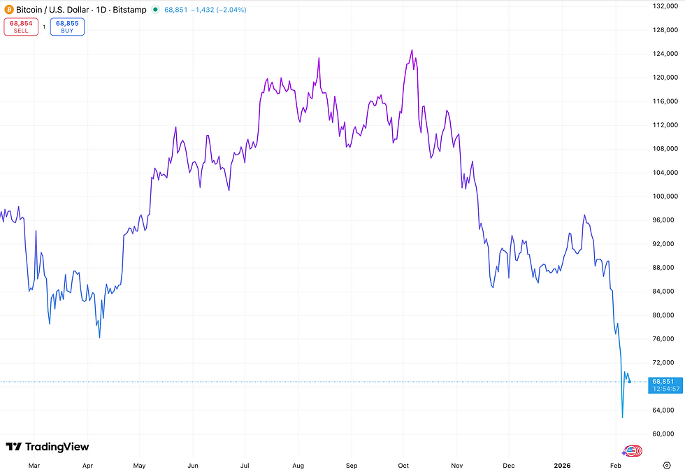Image resolution: width=685 pixels, height=472 pixels.
Task: Click the Feb label on the time axis
Action: [x=616, y=466]
